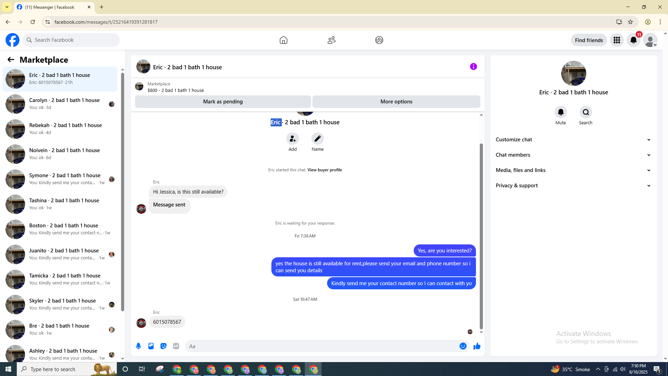The width and height of the screenshot is (668, 376).
Task: Click the Mark as pending button
Action: [223, 102]
